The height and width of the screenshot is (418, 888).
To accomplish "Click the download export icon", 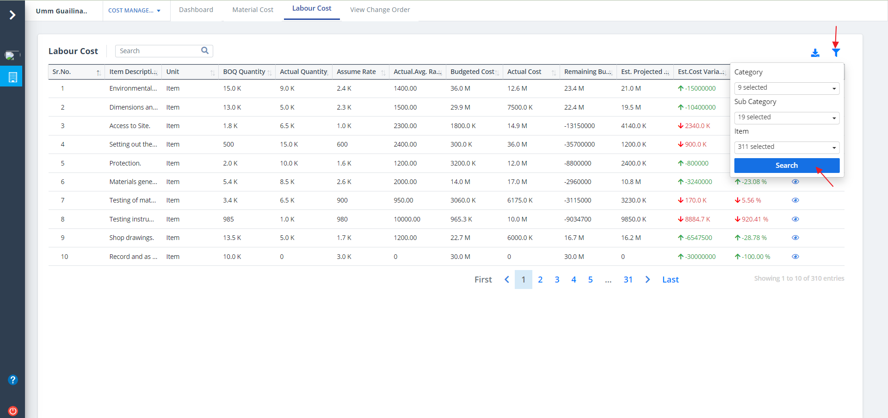I will click(815, 53).
